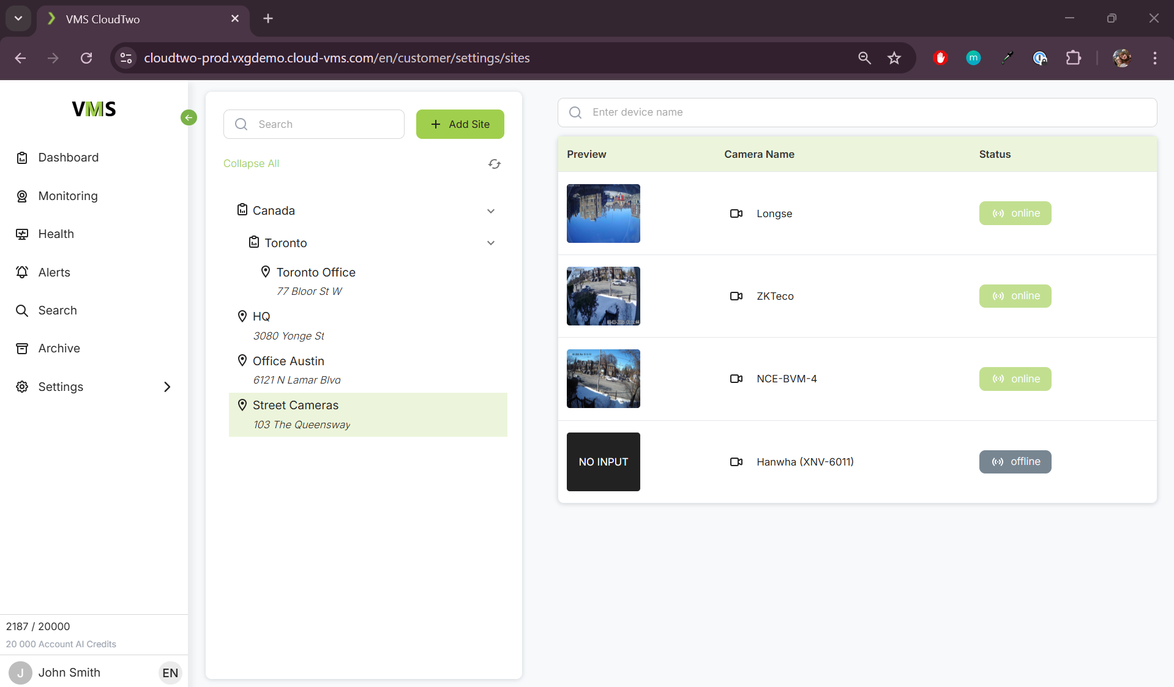This screenshot has width=1174, height=687.
Task: Switch language using the EN button
Action: pyautogui.click(x=170, y=673)
